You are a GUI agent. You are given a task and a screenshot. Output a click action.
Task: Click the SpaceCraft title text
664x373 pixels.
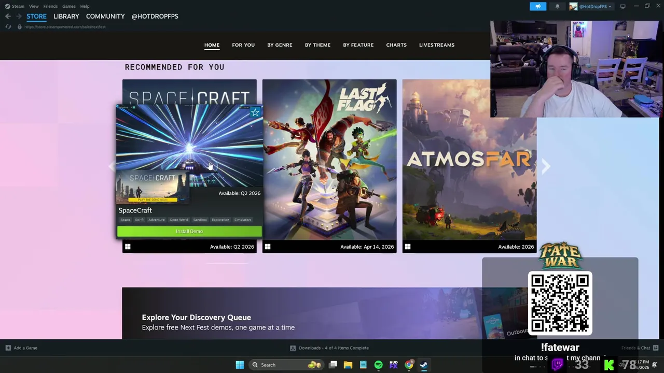135,210
